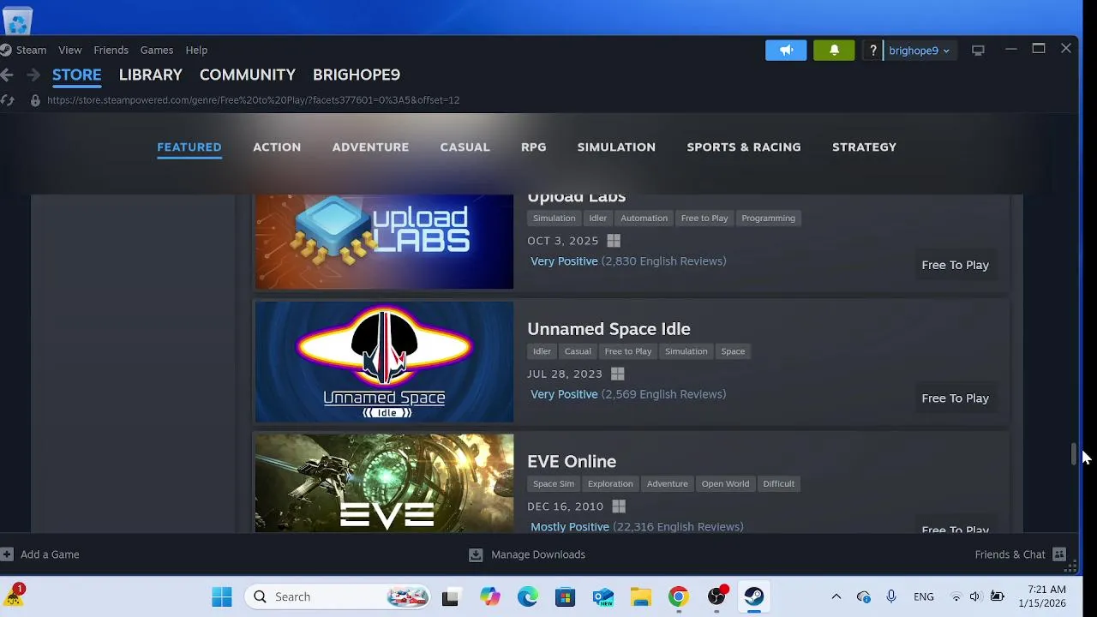This screenshot has width=1097, height=617.
Task: Click the Programming tag on Upload Labs
Action: click(x=768, y=218)
